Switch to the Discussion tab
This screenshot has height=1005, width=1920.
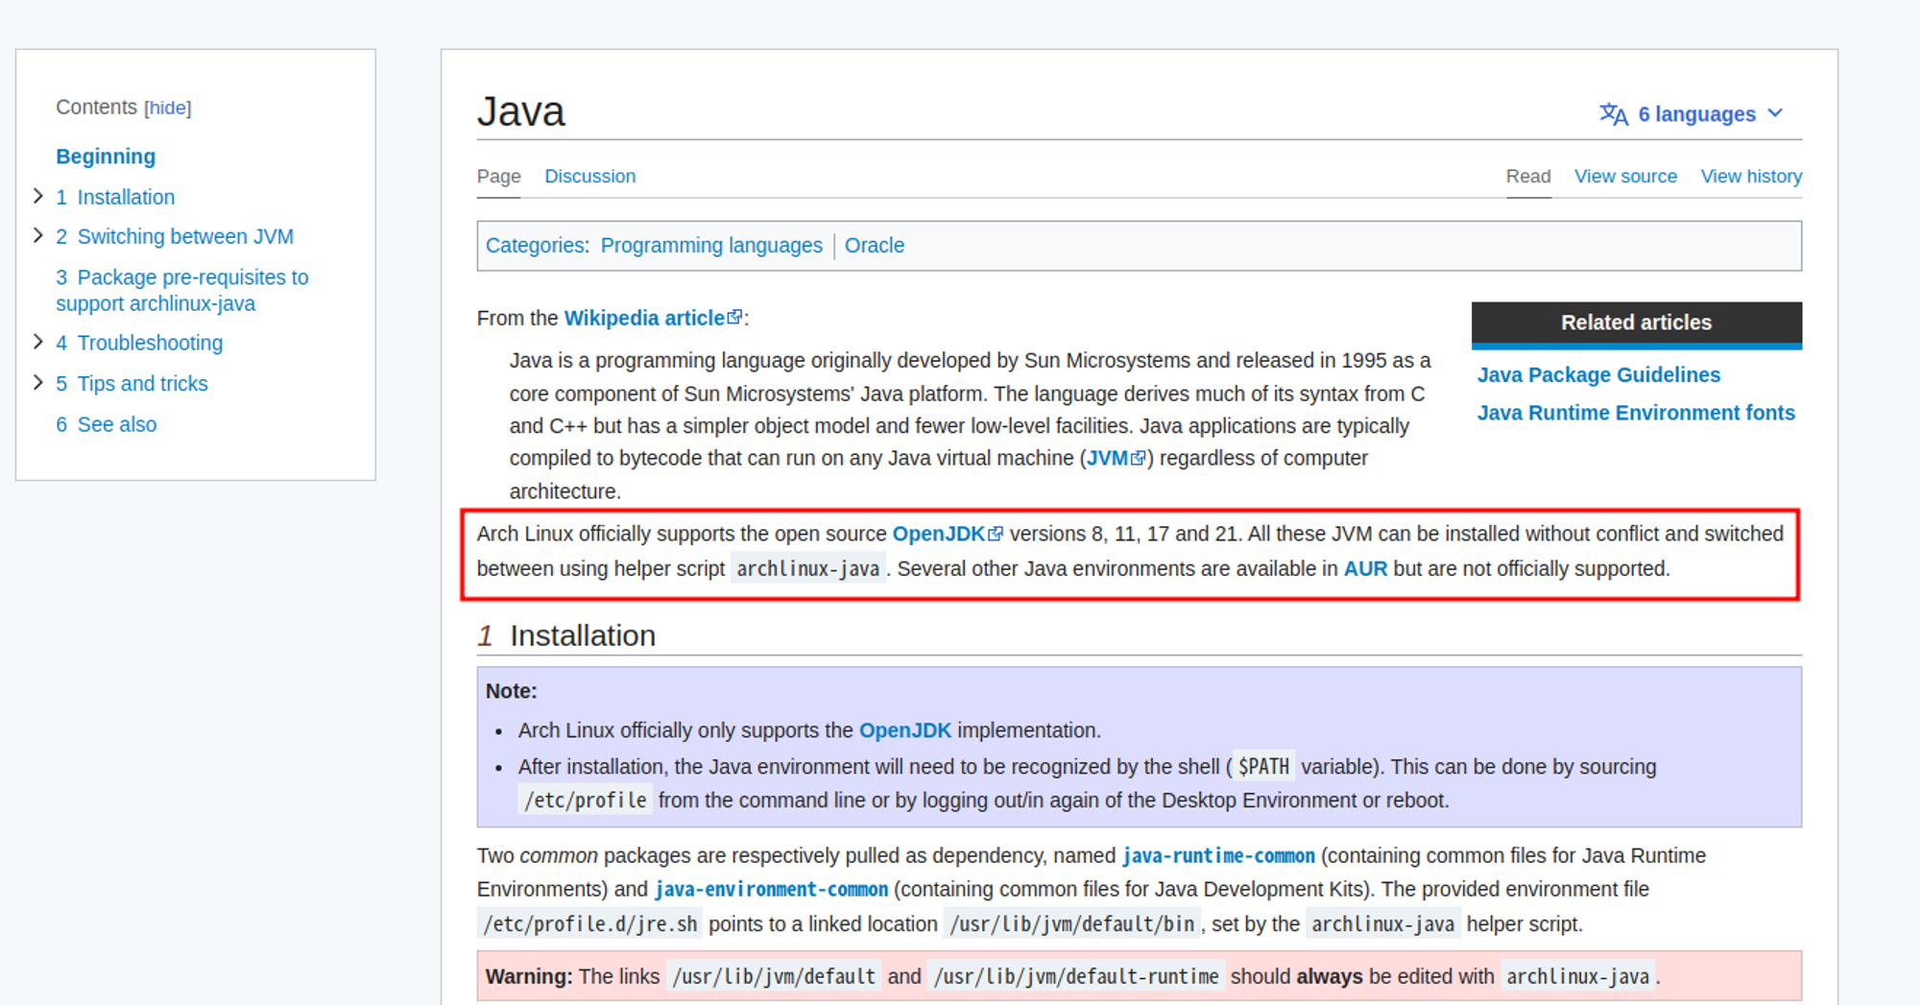pos(589,177)
